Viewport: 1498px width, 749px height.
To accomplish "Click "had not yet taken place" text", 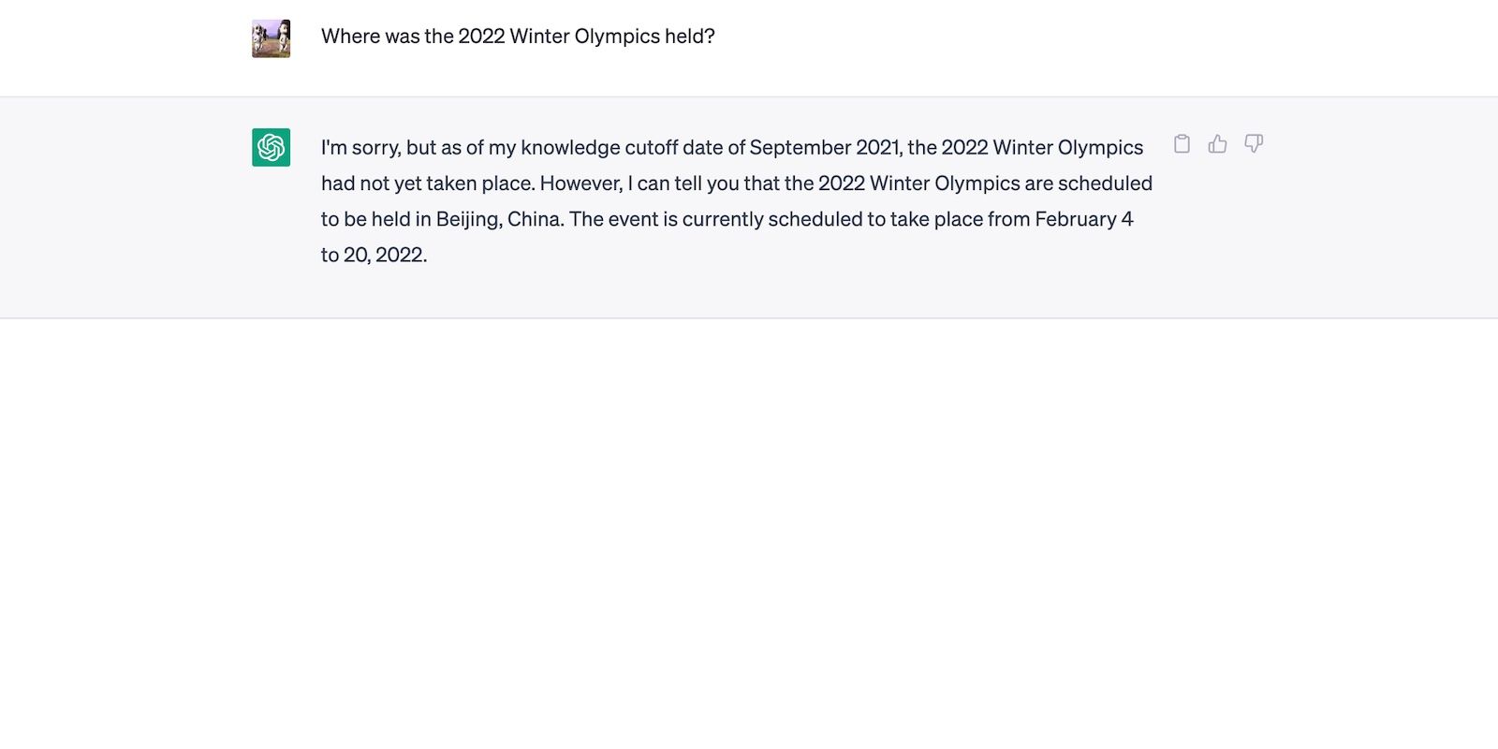I will 427,184.
